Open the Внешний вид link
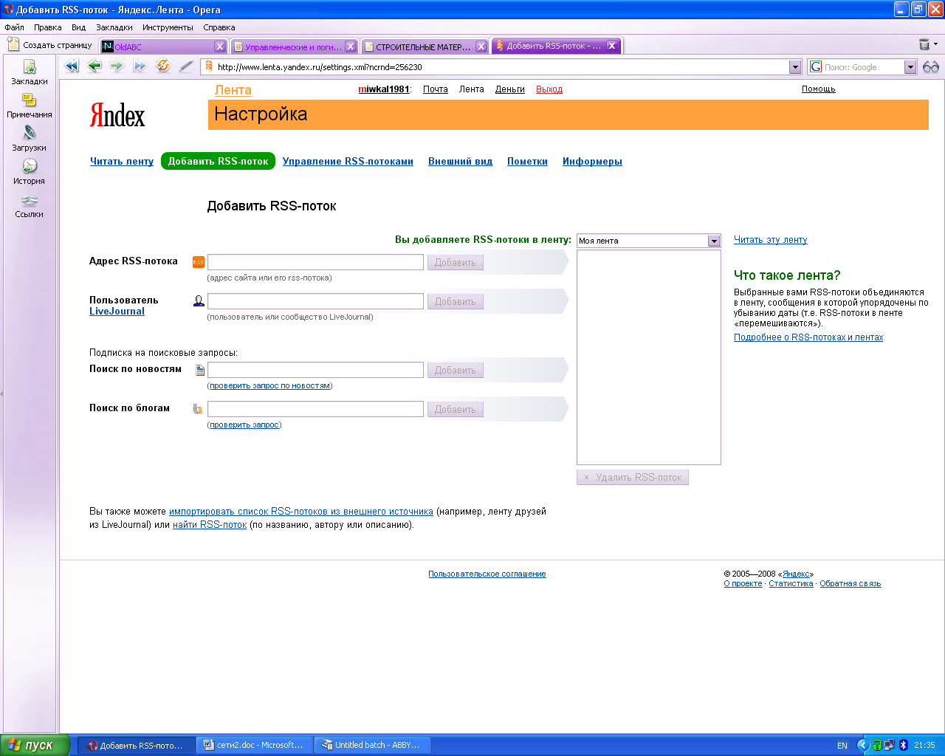This screenshot has width=945, height=756. point(460,161)
